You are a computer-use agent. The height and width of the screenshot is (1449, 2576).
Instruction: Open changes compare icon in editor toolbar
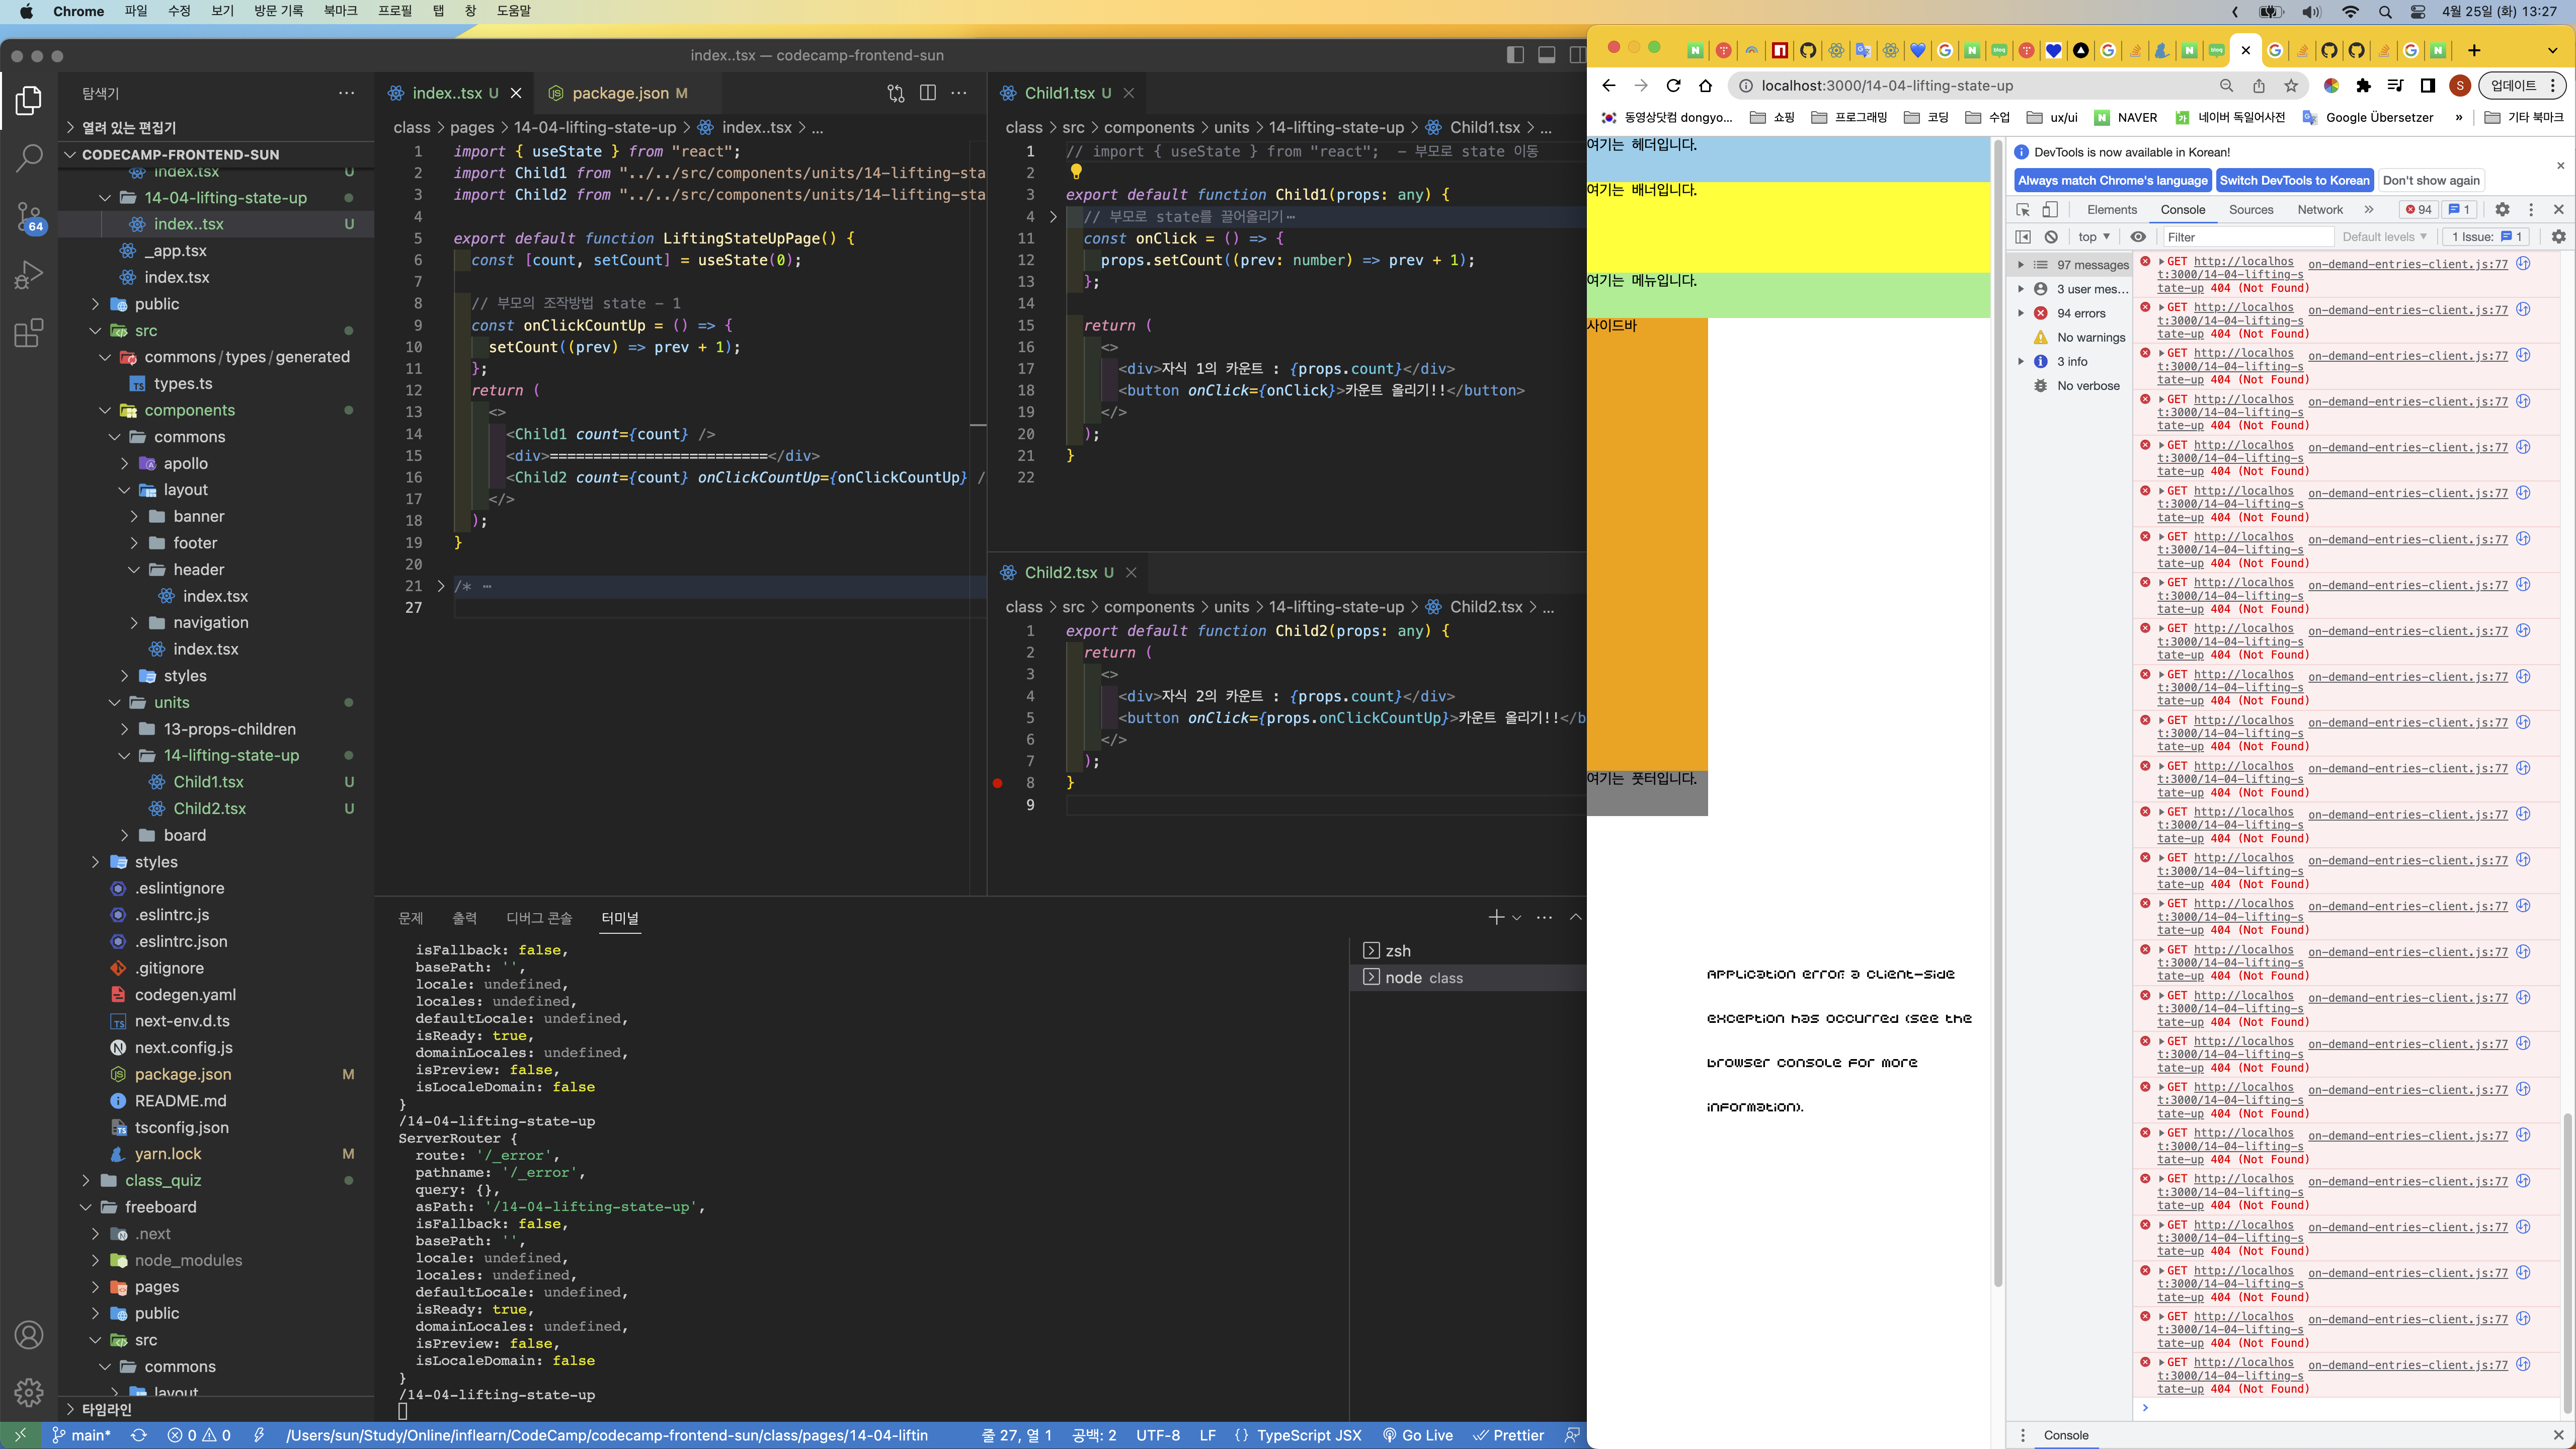(895, 93)
